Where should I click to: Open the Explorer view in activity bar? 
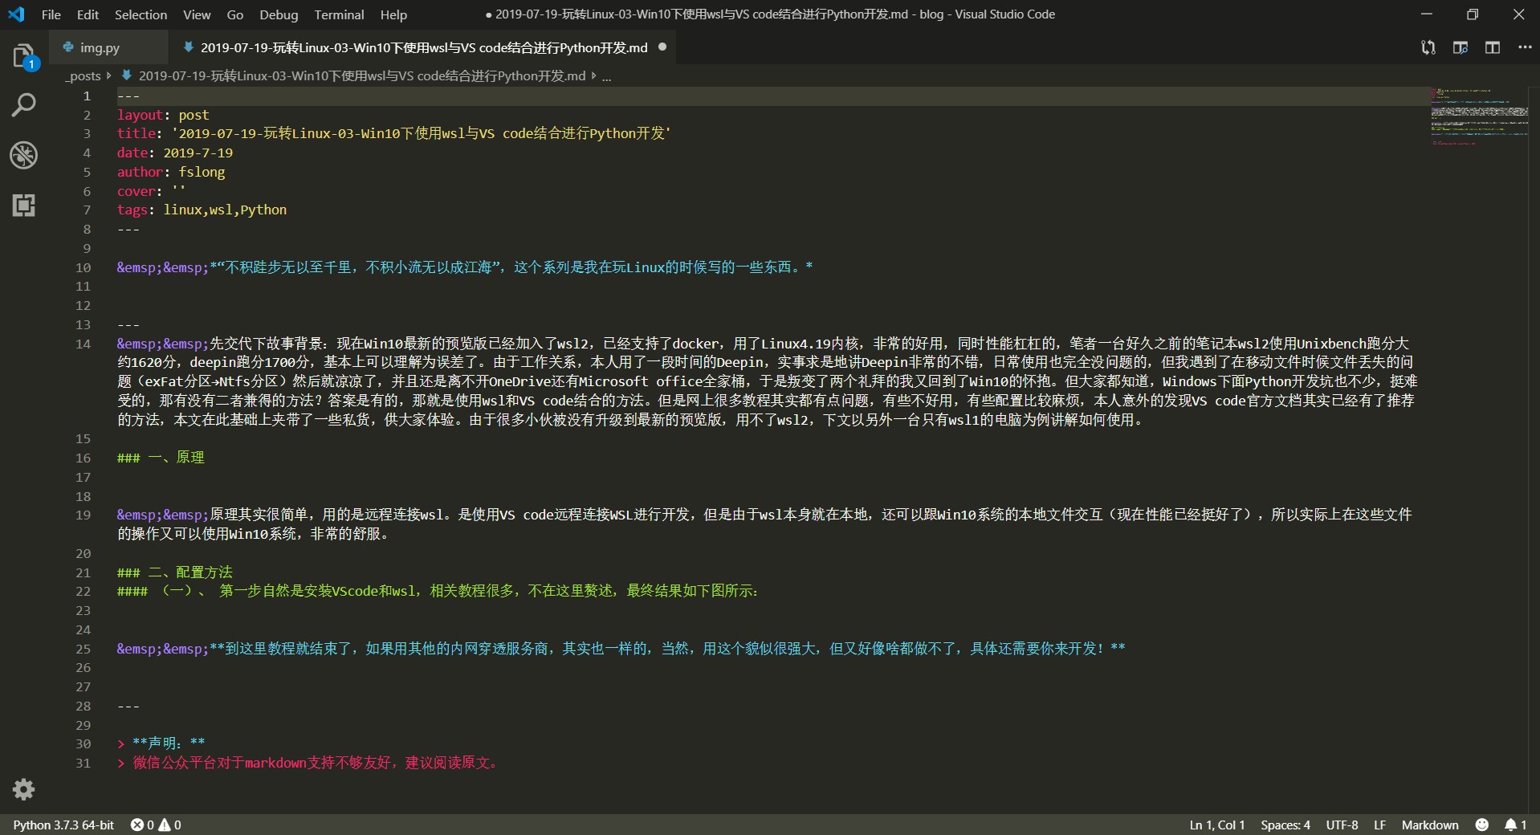pos(24,56)
